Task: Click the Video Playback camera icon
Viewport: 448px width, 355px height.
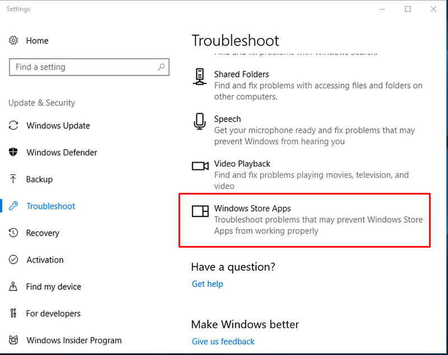Action: [200, 166]
